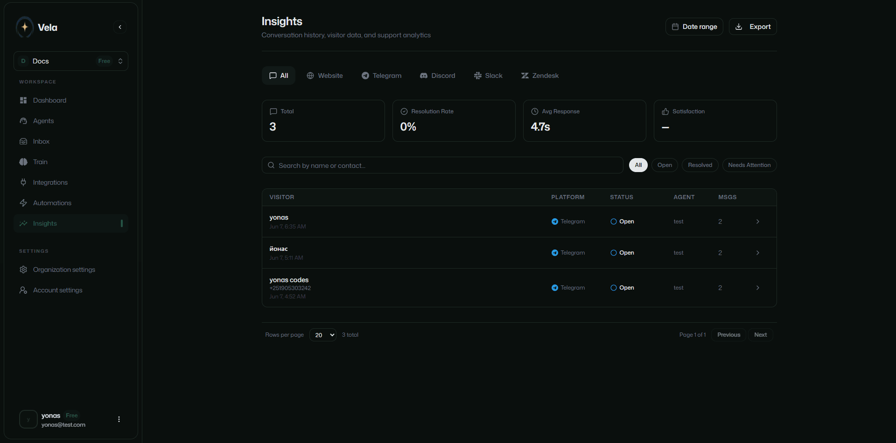Open the user menu three-dot icon
The image size is (896, 443).
119,419
